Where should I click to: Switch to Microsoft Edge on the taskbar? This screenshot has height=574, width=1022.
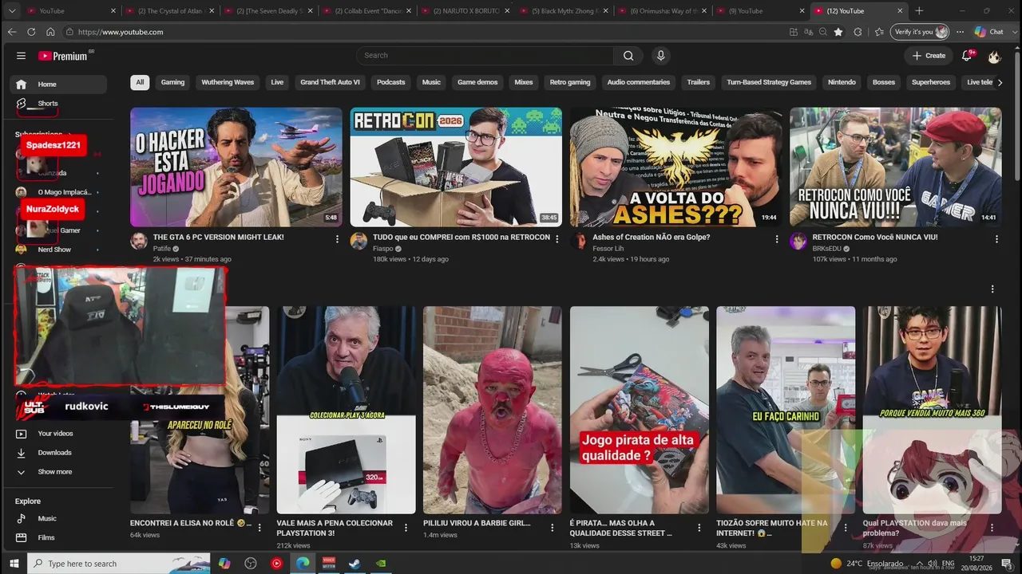coord(303,564)
